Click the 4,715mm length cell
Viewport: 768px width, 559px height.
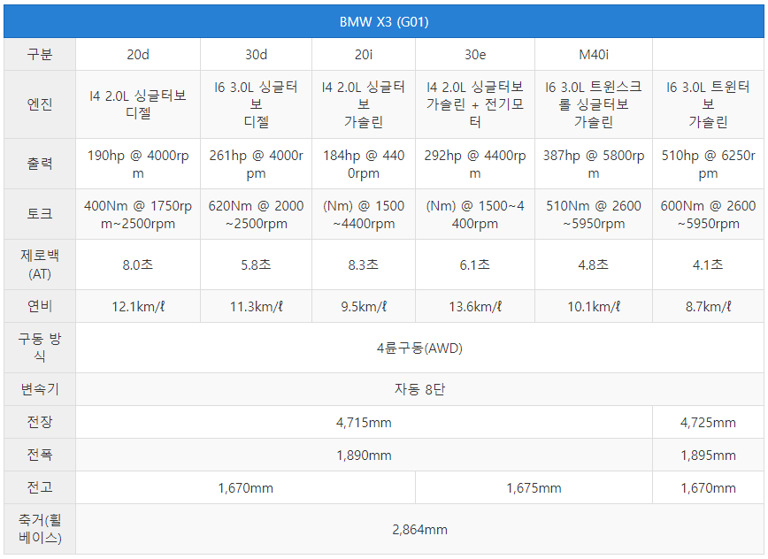tap(364, 422)
